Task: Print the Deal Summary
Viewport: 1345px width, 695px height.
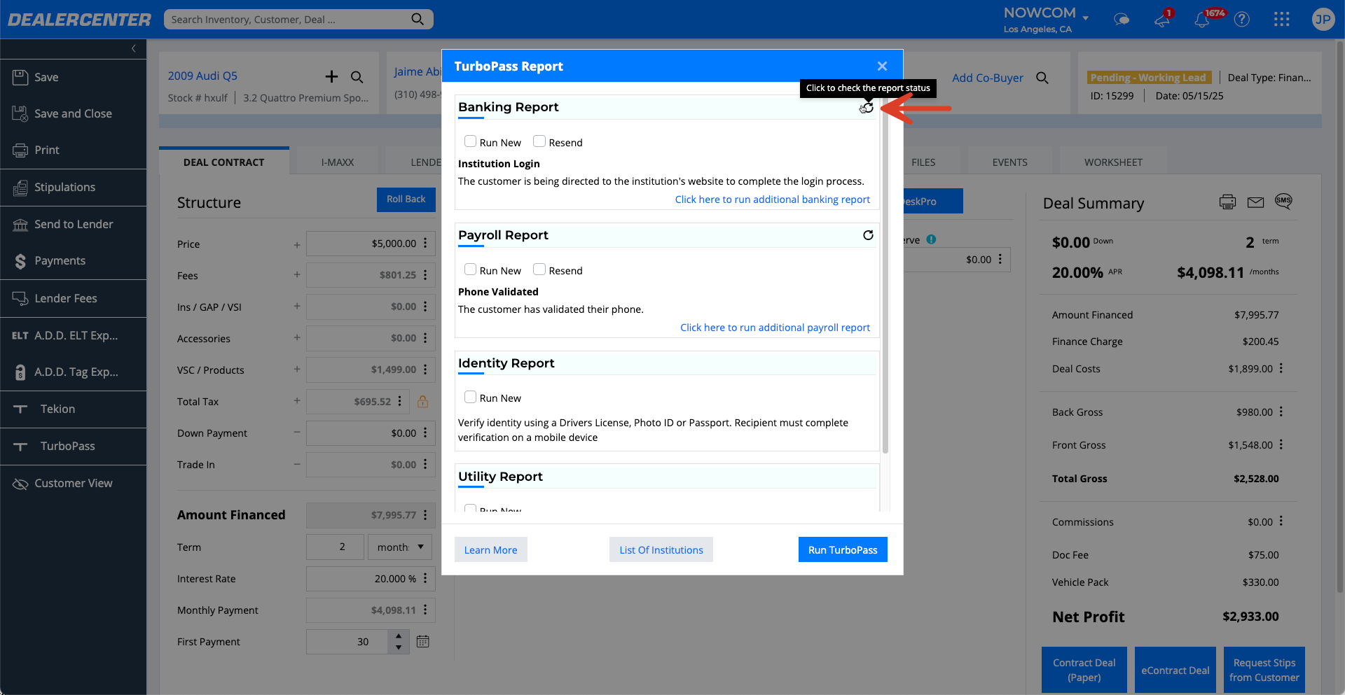Action: click(1227, 202)
